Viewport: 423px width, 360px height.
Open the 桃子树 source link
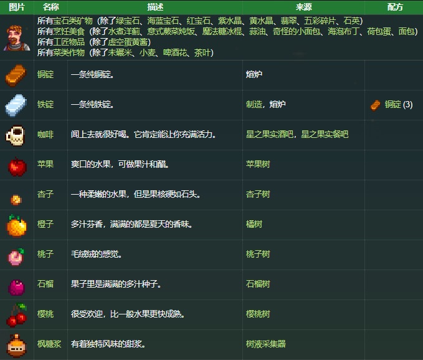pos(258,254)
